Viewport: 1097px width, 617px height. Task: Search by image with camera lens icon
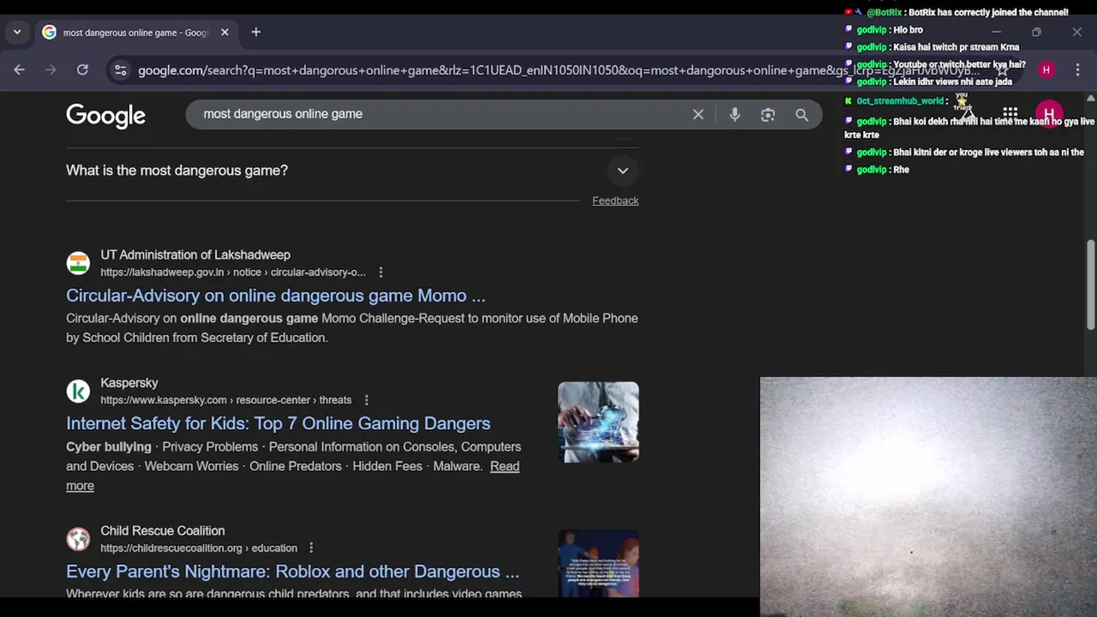tap(768, 114)
